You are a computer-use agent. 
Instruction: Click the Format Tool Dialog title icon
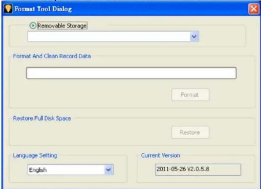(x=8, y=9)
